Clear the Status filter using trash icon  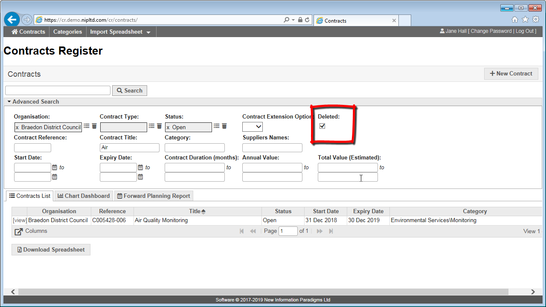coord(224,126)
